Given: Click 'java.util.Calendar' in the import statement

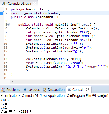Looking at the screenshot, I should pyautogui.click(x=41, y=13).
